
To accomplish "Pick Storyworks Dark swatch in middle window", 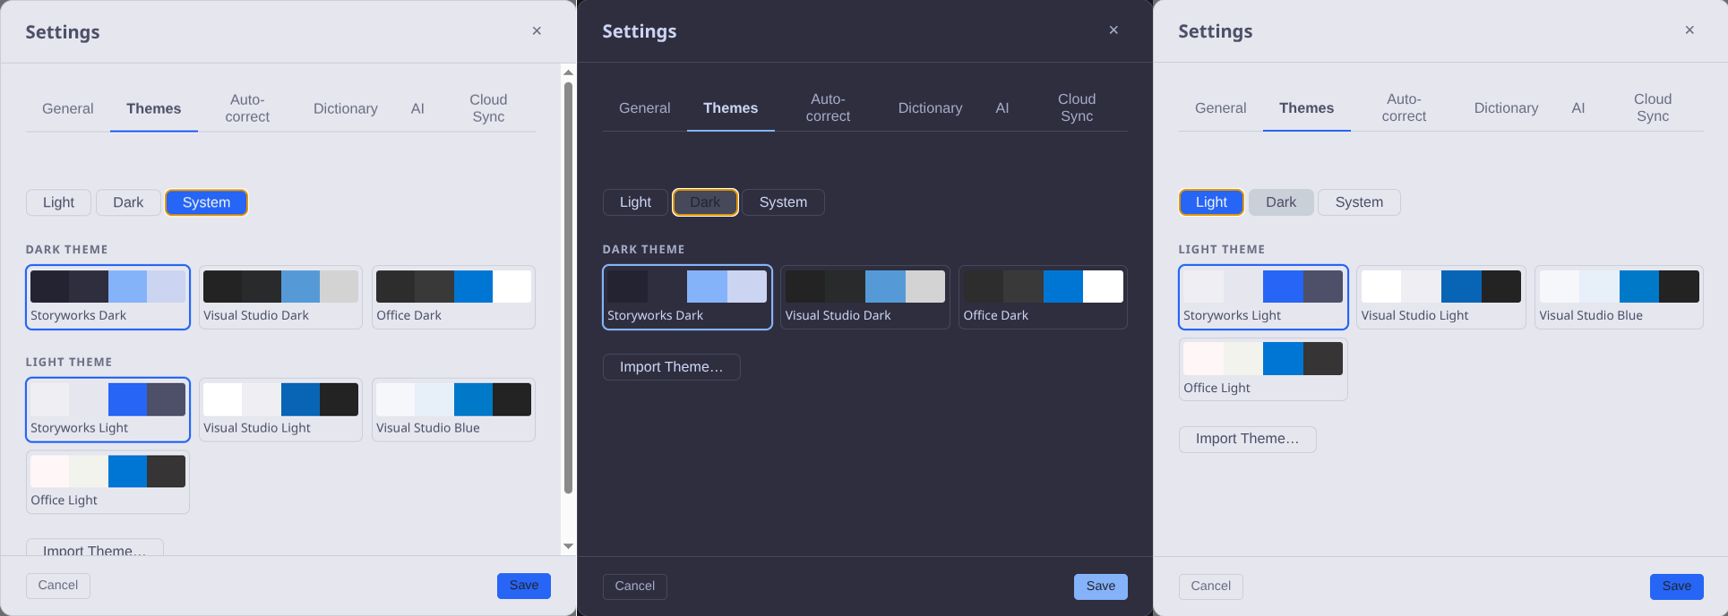I will point(687,297).
